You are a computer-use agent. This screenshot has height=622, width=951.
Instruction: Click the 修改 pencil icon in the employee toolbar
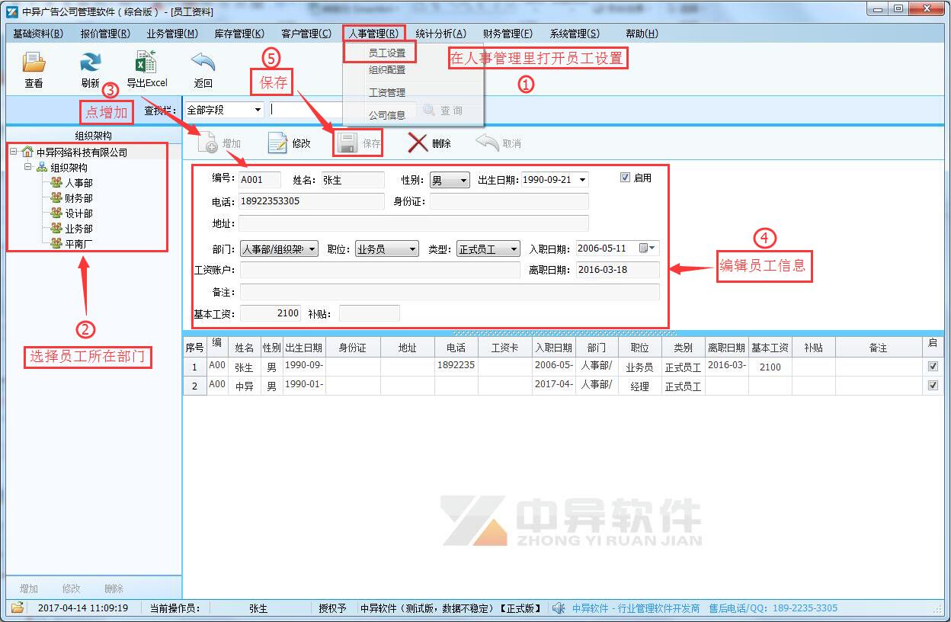277,143
